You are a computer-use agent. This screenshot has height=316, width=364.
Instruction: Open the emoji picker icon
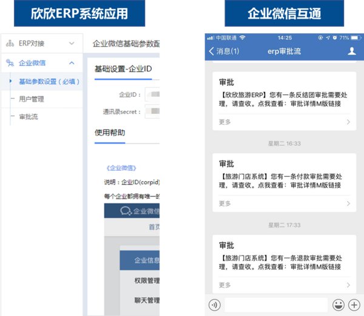click(339, 305)
